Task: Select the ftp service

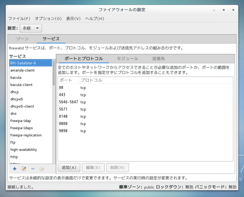Action: point(30,142)
